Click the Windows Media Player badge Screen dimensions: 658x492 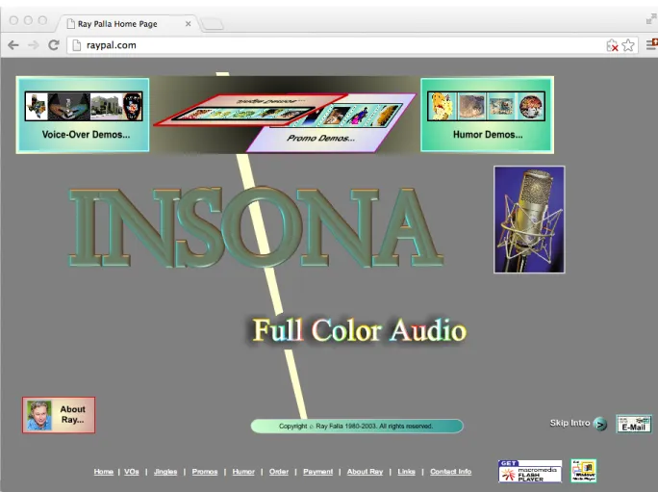click(x=583, y=471)
